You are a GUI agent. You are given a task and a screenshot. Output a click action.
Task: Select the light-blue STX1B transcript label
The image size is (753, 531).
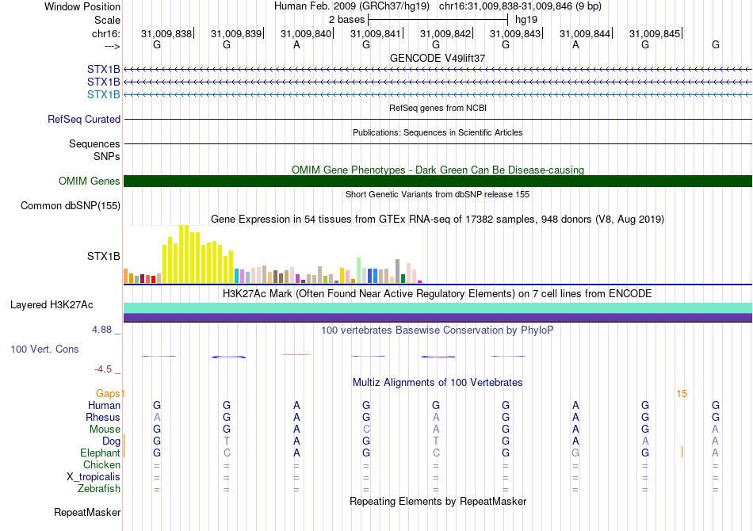pyautogui.click(x=103, y=94)
